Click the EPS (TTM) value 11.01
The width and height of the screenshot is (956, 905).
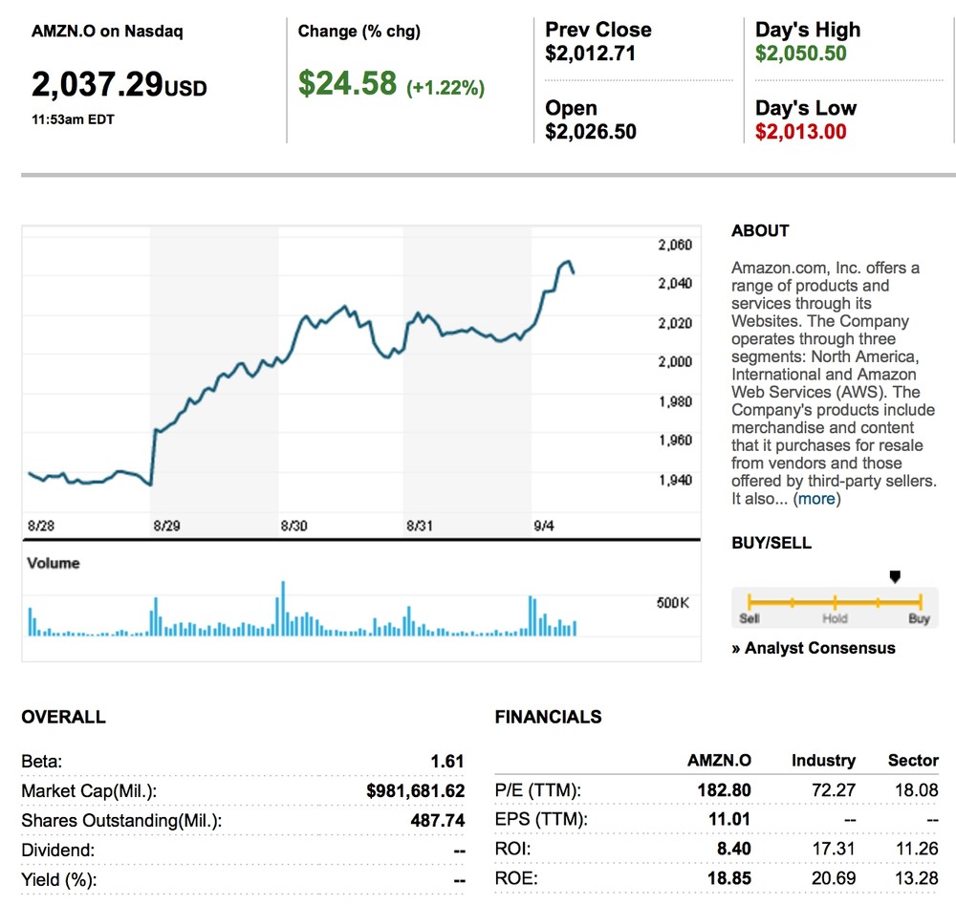[x=729, y=819]
